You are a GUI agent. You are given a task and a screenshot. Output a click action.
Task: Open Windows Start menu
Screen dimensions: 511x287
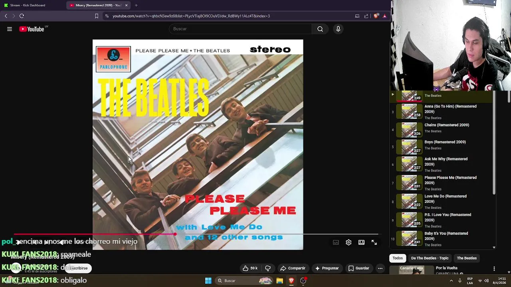(208, 281)
